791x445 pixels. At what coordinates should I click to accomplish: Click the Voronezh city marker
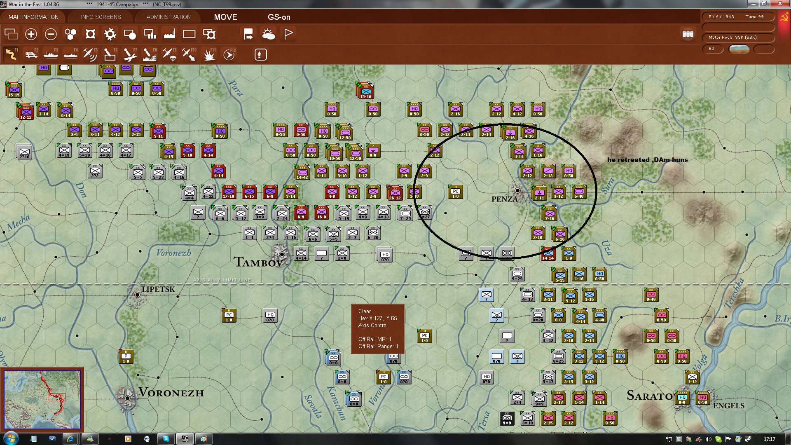(127, 398)
